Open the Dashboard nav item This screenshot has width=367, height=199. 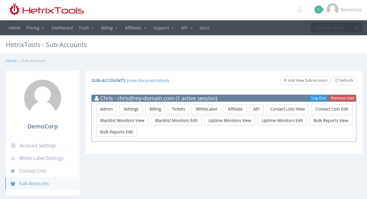coord(62,28)
